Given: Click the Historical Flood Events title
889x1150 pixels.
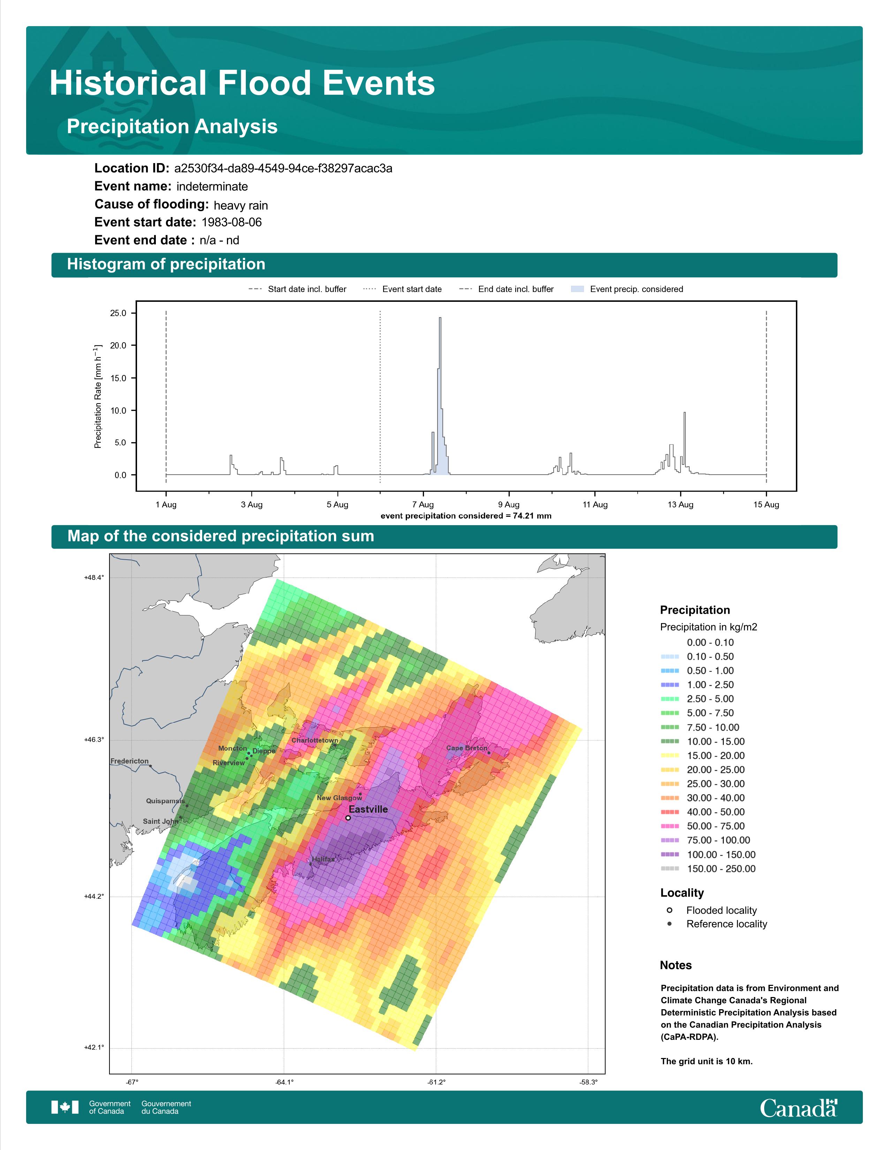Looking at the screenshot, I should (x=242, y=83).
